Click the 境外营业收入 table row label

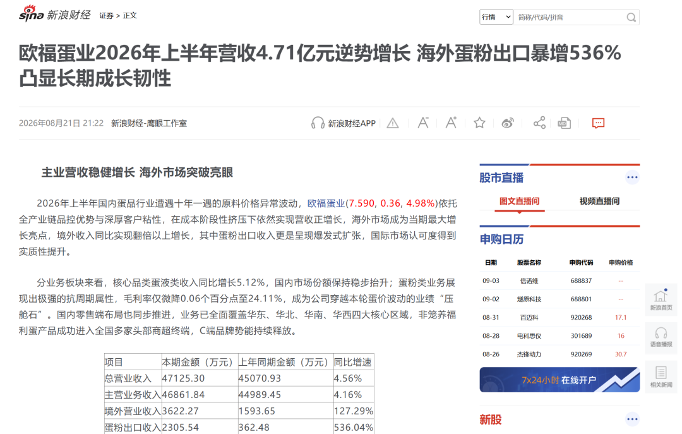[133, 411]
